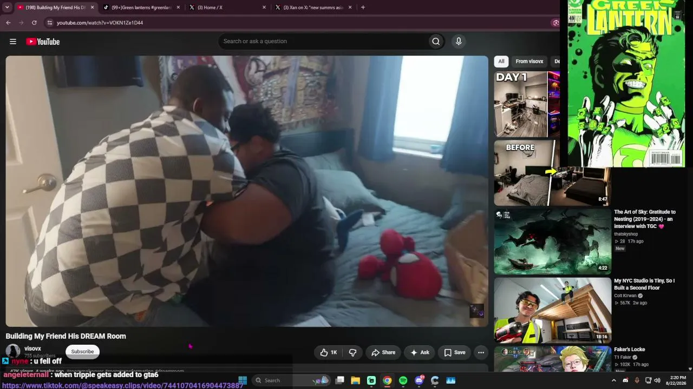Open the Faker's Locke video title
693x389 pixels.
(630, 350)
